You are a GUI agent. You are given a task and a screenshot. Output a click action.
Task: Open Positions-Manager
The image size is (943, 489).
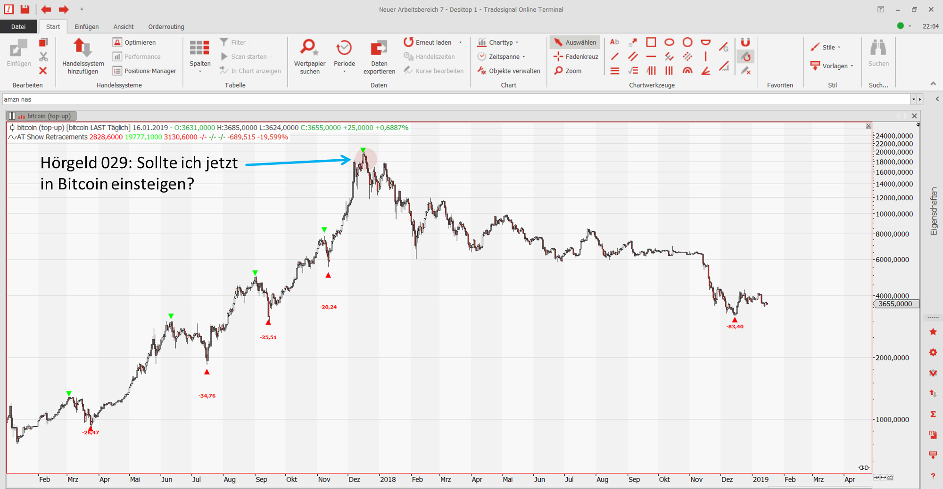pos(144,71)
